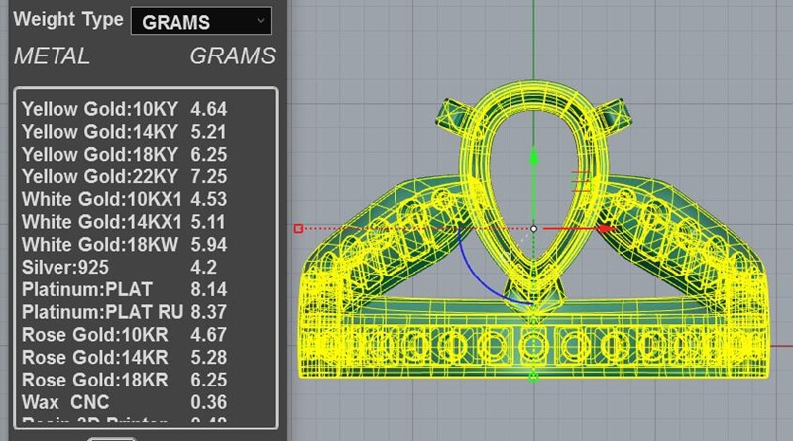Image resolution: width=793 pixels, height=441 pixels.
Task: Click the GRAMS column header
Action: 233,56
